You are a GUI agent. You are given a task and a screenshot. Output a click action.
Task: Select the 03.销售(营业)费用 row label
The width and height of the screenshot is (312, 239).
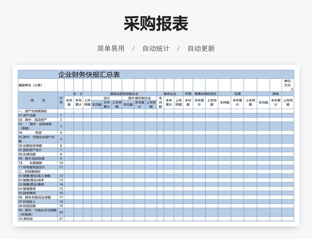pos(38,184)
